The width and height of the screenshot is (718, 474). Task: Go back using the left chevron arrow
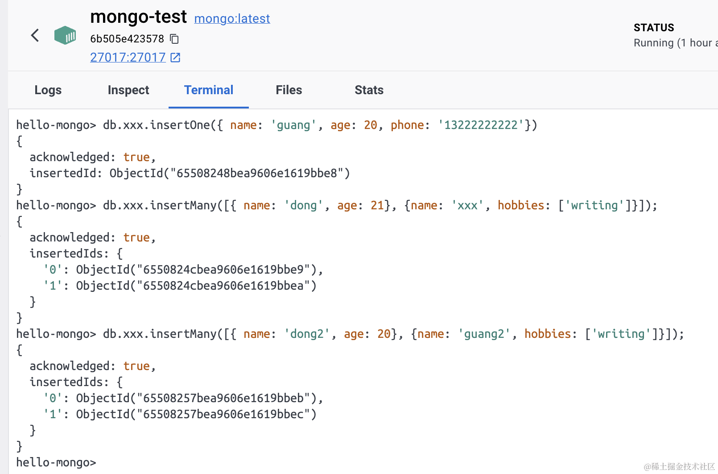[x=35, y=35]
